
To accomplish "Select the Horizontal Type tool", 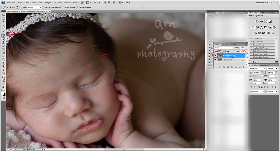I will (x=3, y=67).
